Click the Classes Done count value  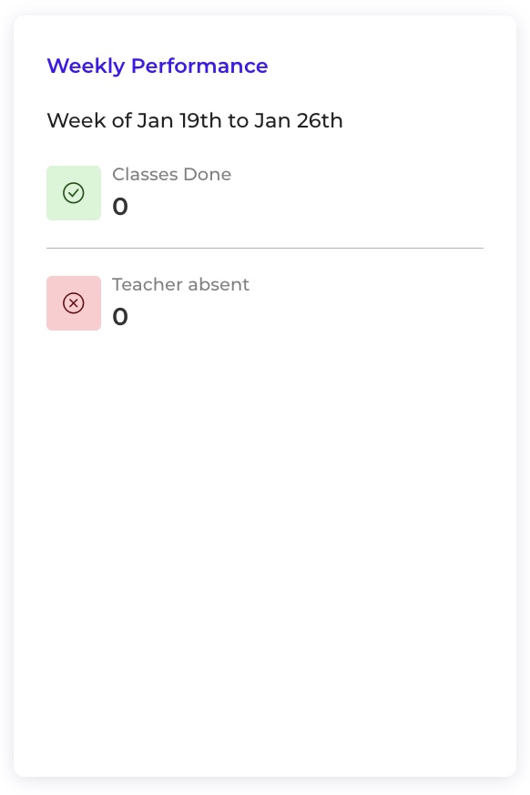120,207
